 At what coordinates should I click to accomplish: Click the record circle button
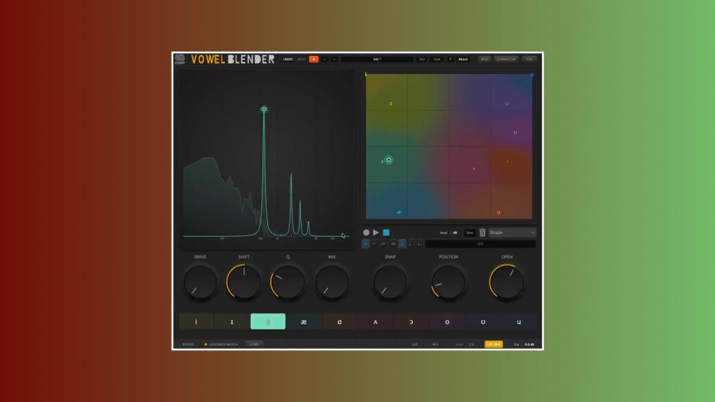tap(366, 232)
